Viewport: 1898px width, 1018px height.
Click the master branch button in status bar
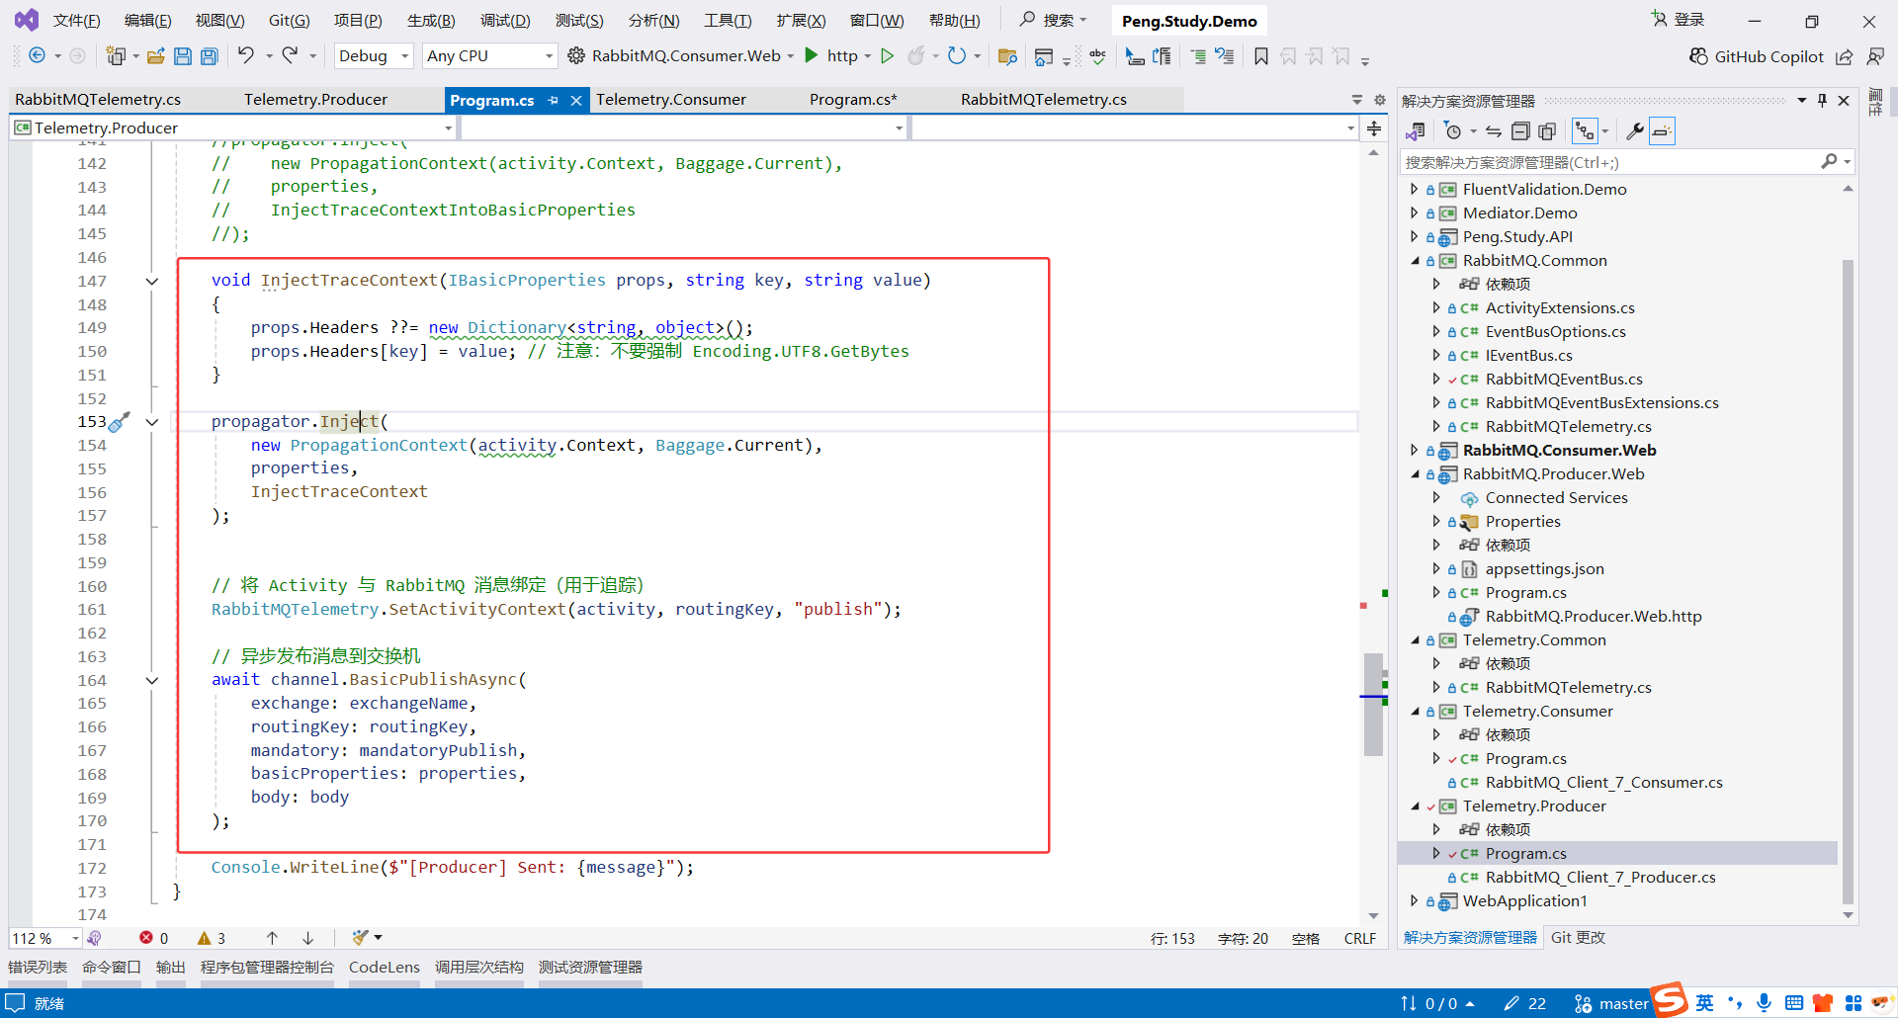click(x=1612, y=1004)
